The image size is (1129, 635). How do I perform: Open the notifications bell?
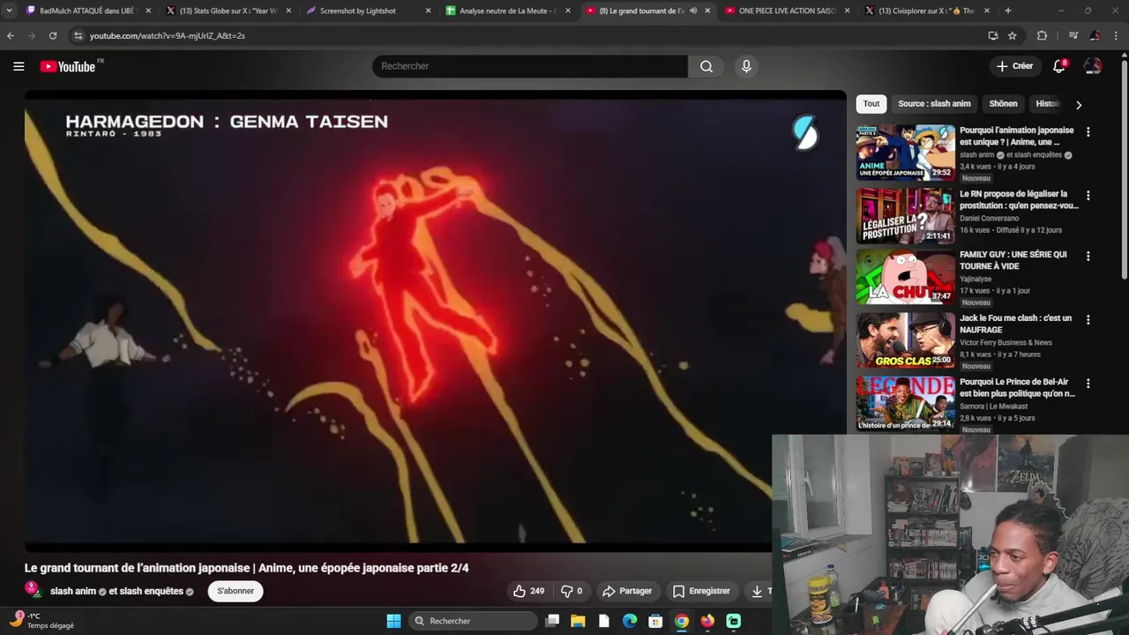coord(1060,66)
